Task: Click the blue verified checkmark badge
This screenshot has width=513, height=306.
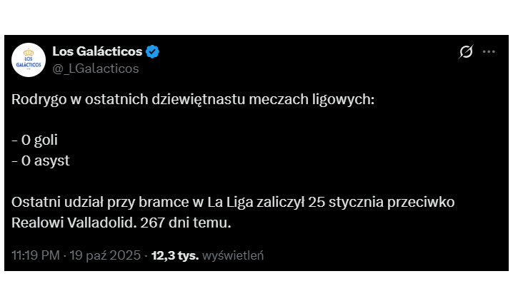Action: 153,51
